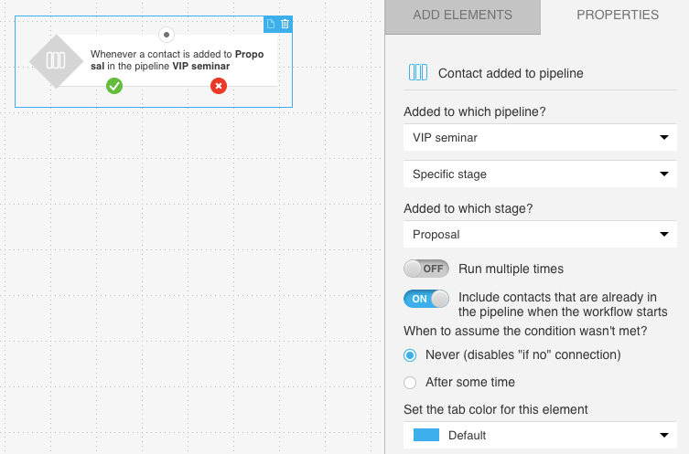Choose the 'After some time' radio option
Image resolution: width=689 pixels, height=454 pixels.
coord(410,383)
